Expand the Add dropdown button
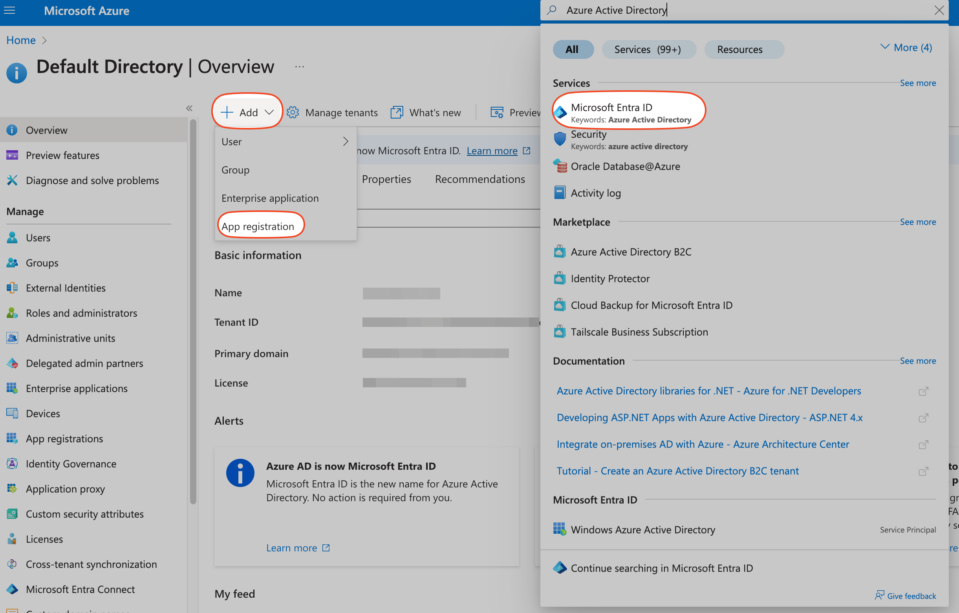Screen dimensions: 959x613 (x=247, y=113)
